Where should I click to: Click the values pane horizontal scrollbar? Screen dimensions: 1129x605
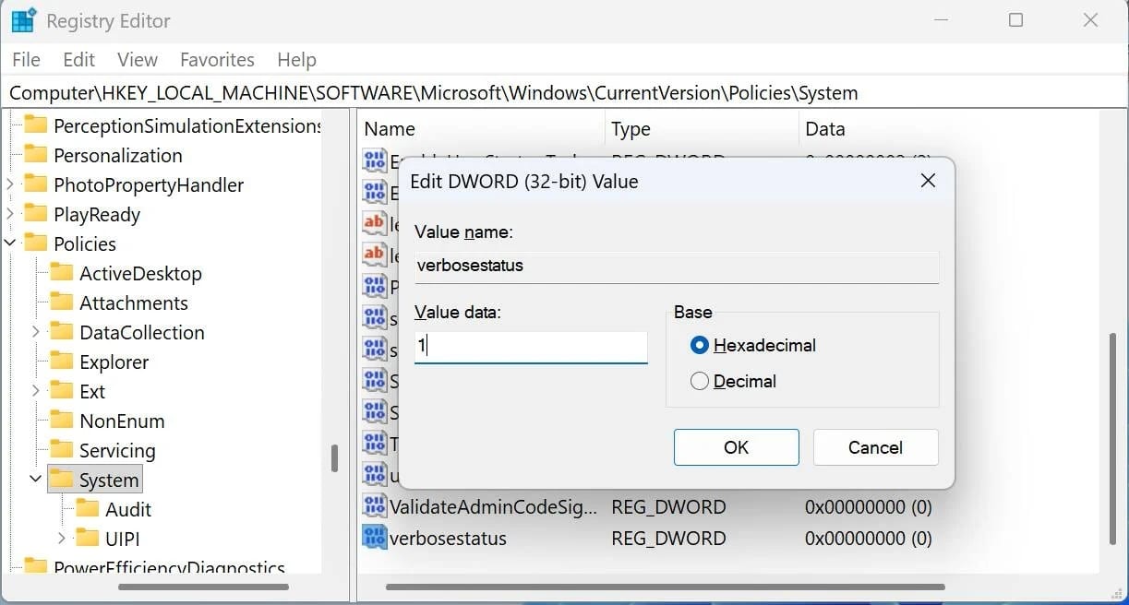(665, 587)
